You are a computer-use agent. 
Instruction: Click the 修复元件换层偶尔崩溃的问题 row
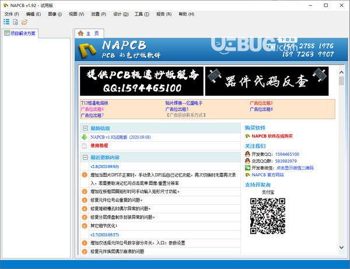[161, 251]
